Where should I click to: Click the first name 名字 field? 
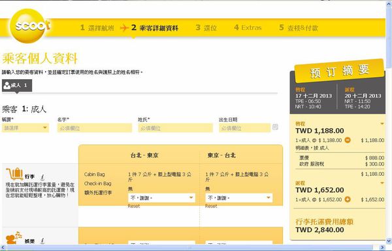pos(95,128)
